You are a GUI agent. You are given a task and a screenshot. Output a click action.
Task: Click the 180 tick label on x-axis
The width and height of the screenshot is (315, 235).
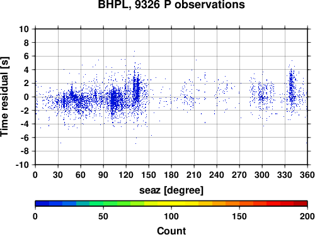pos(171,175)
